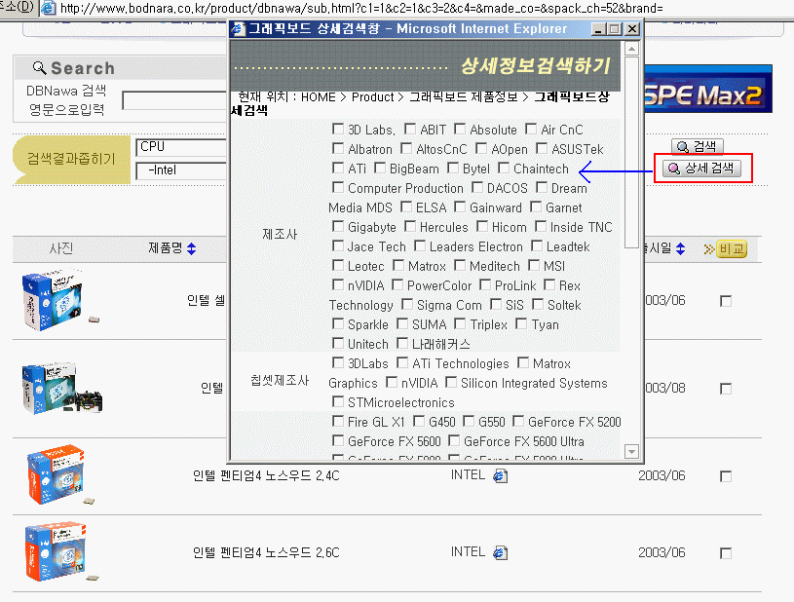The width and height of the screenshot is (794, 602).
Task: Open the CPU category dropdown
Action: [181, 147]
